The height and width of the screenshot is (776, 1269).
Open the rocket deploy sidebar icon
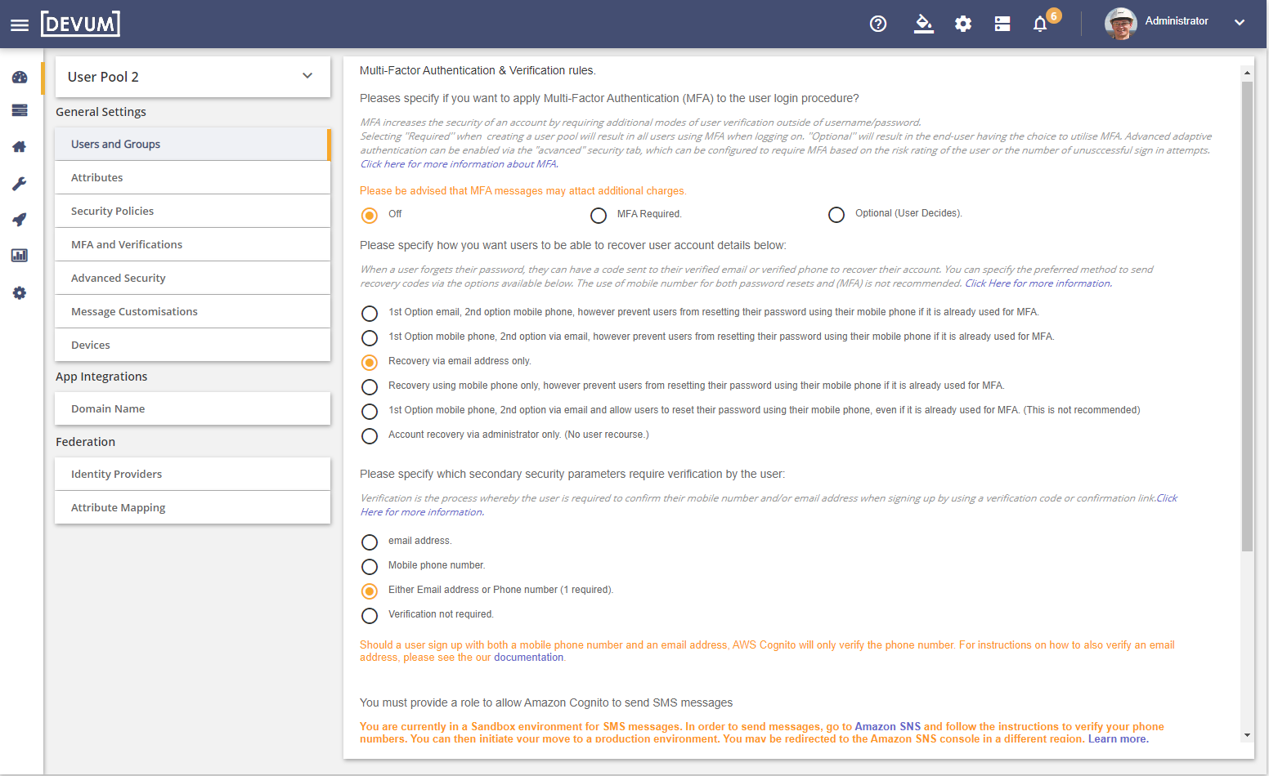pyautogui.click(x=20, y=220)
